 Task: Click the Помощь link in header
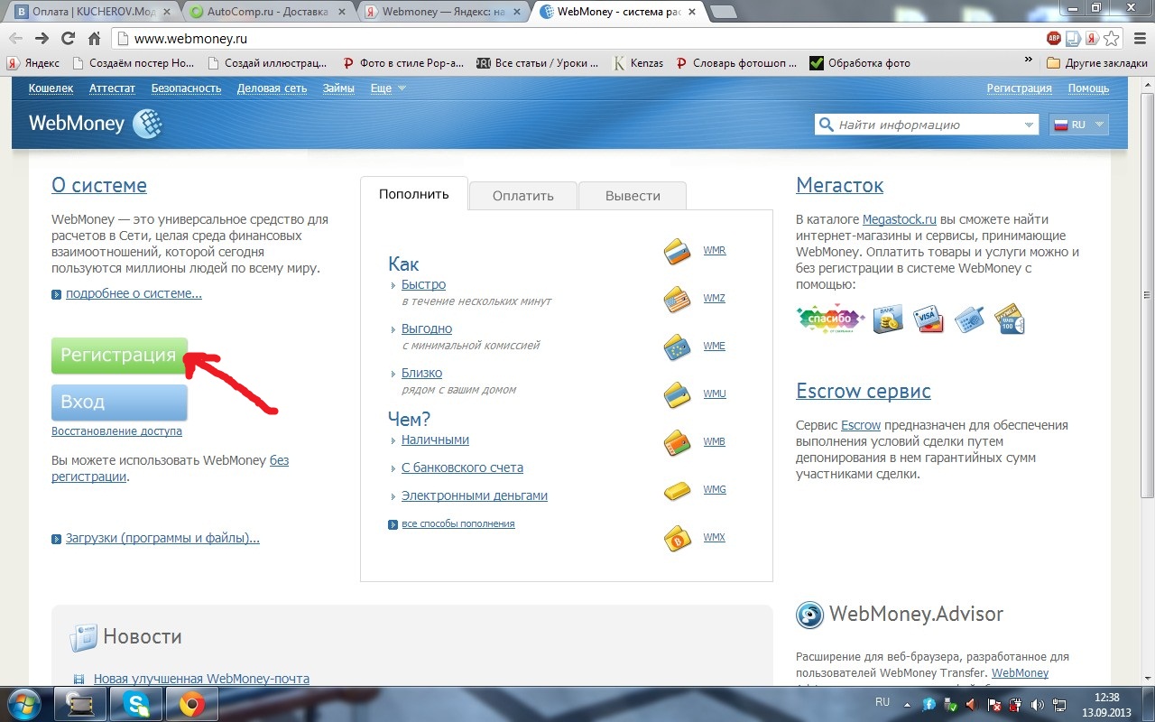pos(1088,88)
